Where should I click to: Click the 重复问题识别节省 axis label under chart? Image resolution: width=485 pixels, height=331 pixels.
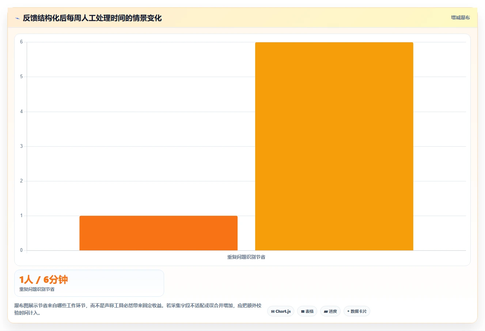point(246,257)
